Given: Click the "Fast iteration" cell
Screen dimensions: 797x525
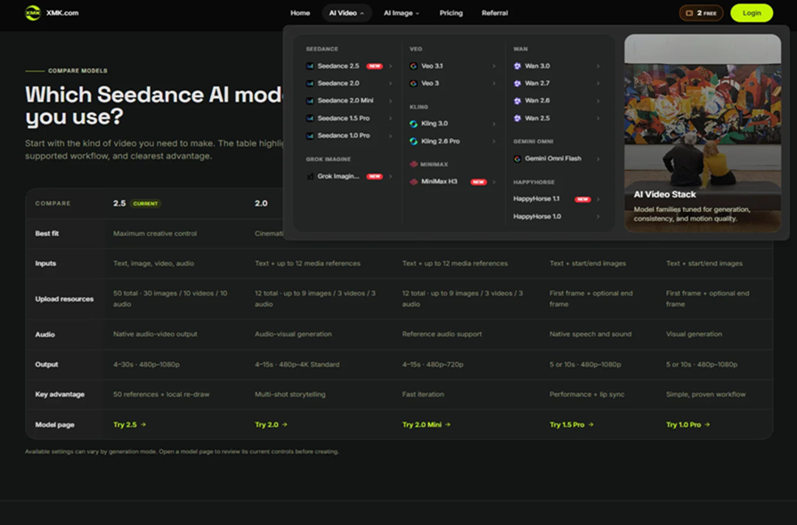Looking at the screenshot, I should point(423,394).
